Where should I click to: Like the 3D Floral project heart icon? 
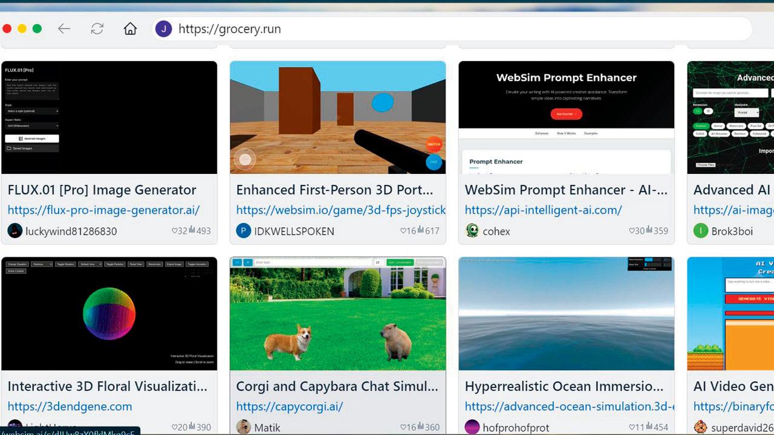175,427
